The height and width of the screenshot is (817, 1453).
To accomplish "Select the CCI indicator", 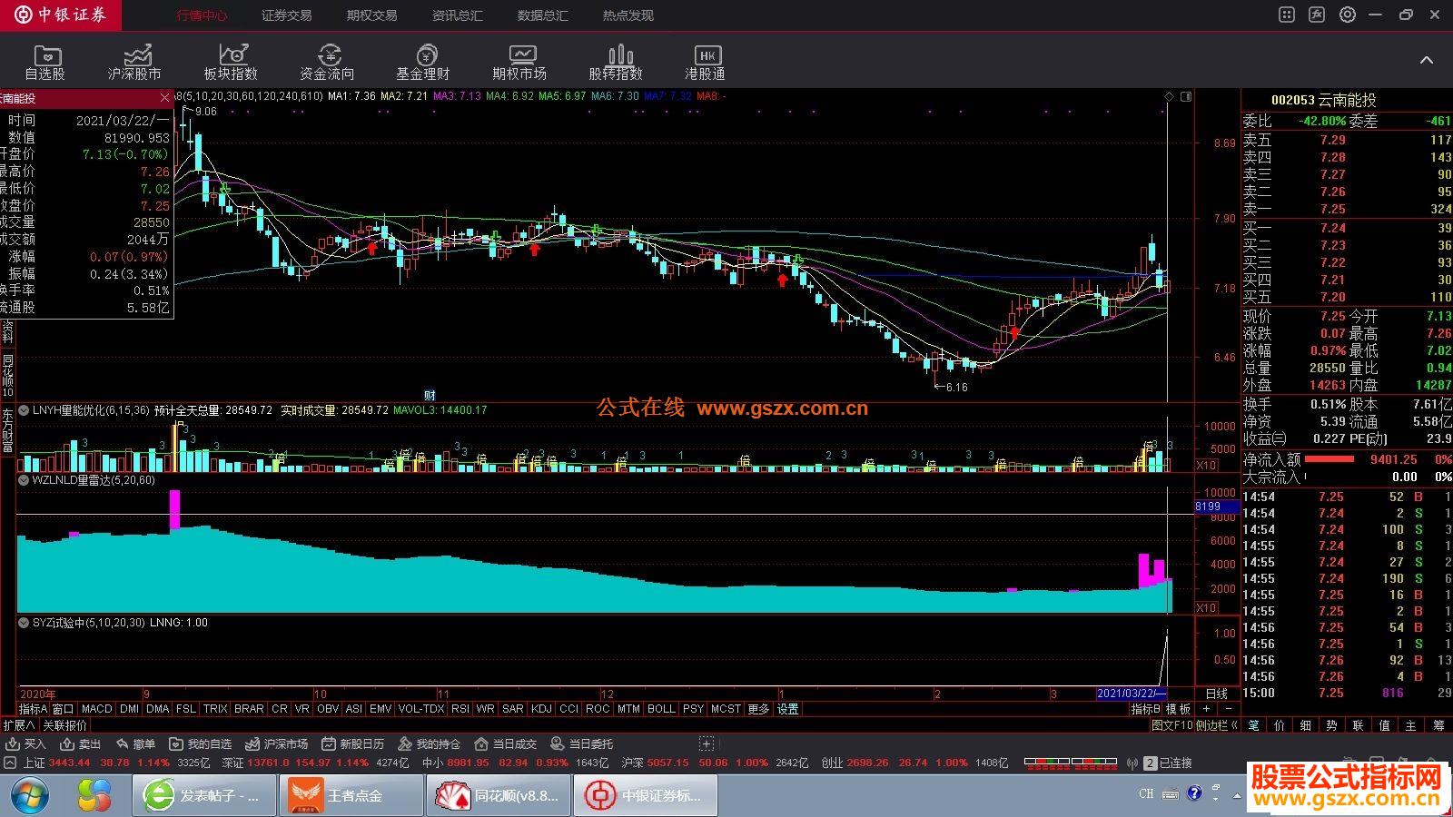I will (568, 709).
